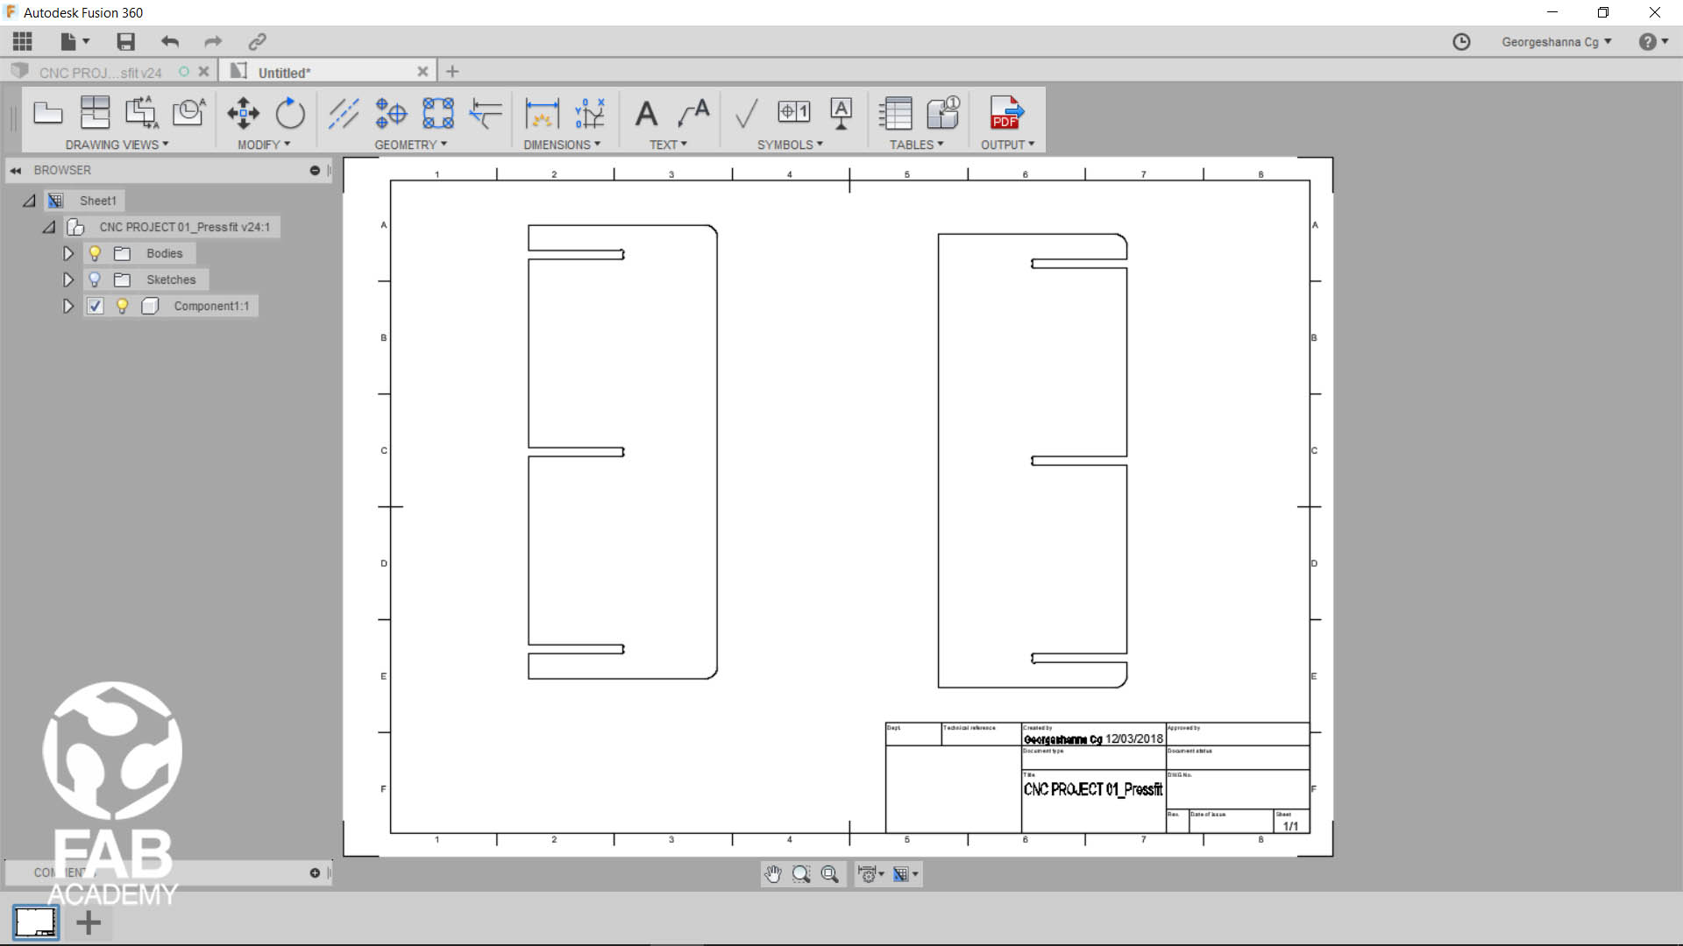The image size is (1683, 946).
Task: Open the display settings dropdown in navigation bar
Action: (x=870, y=873)
